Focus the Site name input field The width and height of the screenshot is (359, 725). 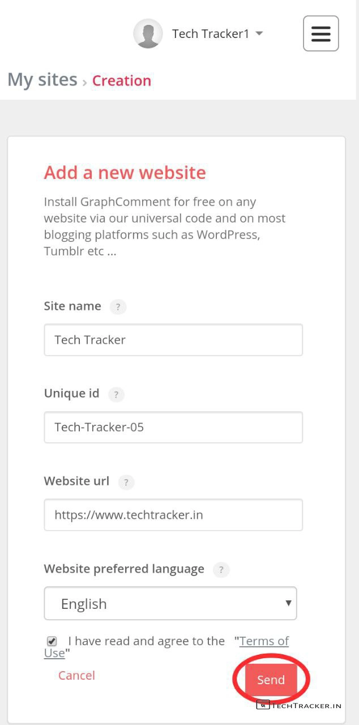[173, 340]
